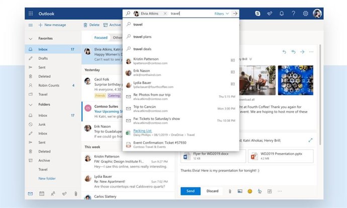Toggle the hamburger navigation pane
Viewport: 347px width, 208px height.
point(31,25)
